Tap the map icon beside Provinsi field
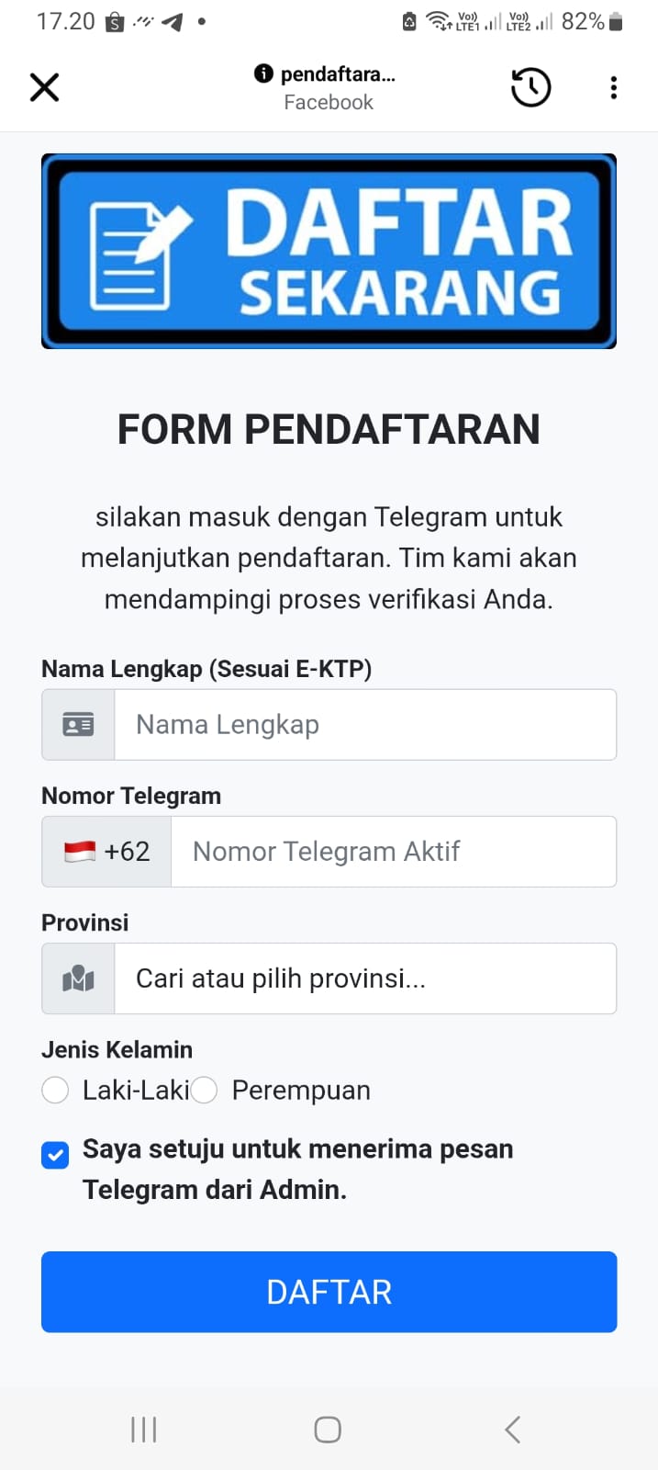658x1470 pixels. coord(78,978)
